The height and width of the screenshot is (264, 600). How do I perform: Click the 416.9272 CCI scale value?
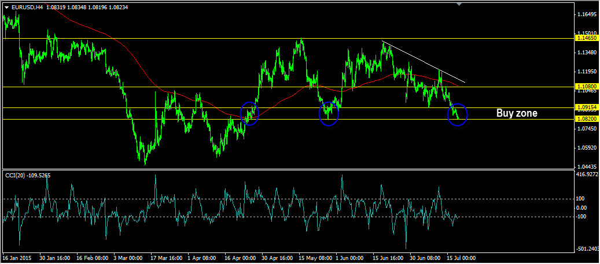click(588, 174)
